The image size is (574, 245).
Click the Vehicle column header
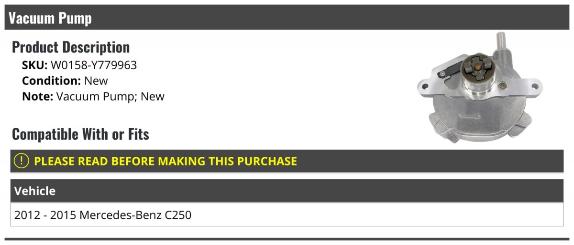[x=35, y=191]
